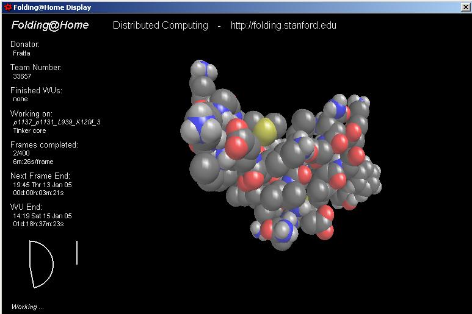Click the Donator: label
Image resolution: width=472 pixels, height=314 pixels.
pyautogui.click(x=25, y=44)
